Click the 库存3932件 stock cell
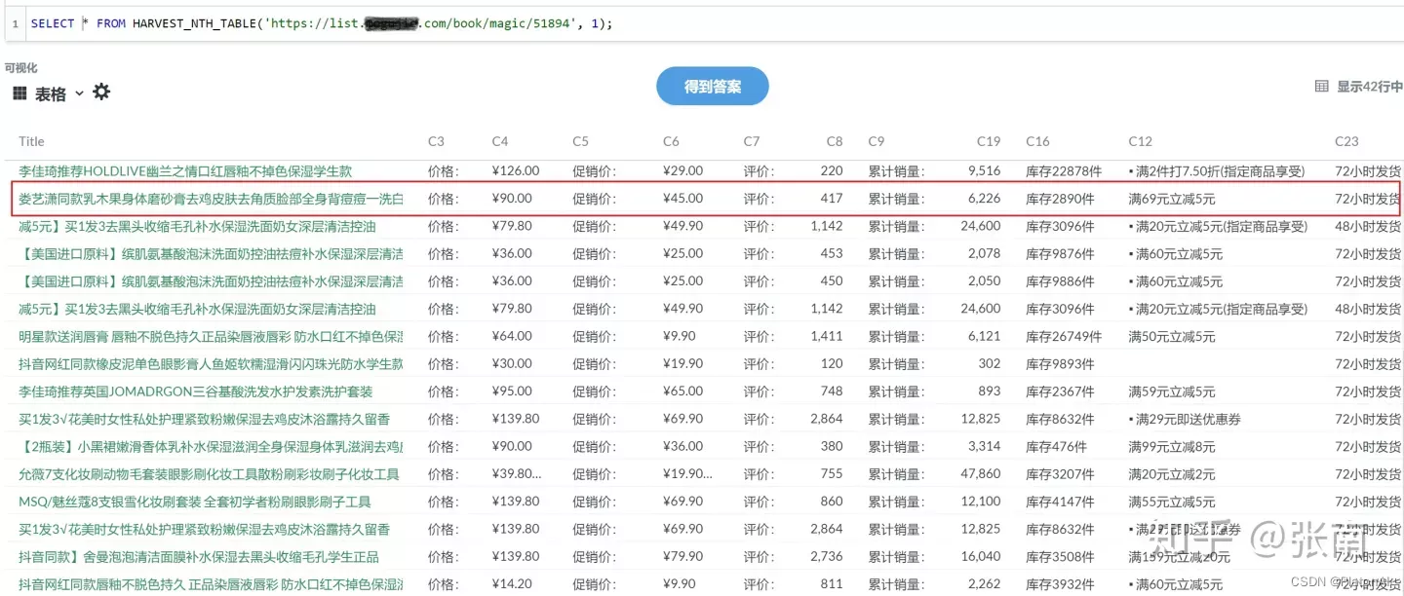Image resolution: width=1404 pixels, height=596 pixels. pos(1060,584)
